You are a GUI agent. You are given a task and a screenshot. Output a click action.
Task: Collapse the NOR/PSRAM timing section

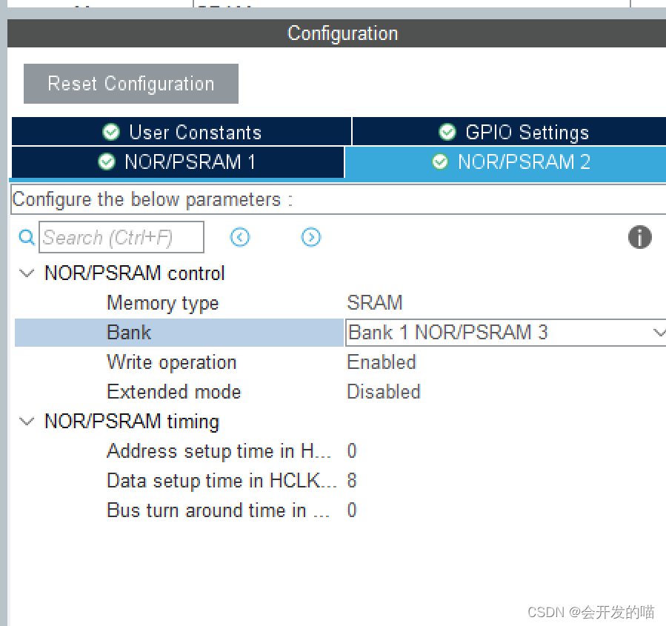(27, 422)
